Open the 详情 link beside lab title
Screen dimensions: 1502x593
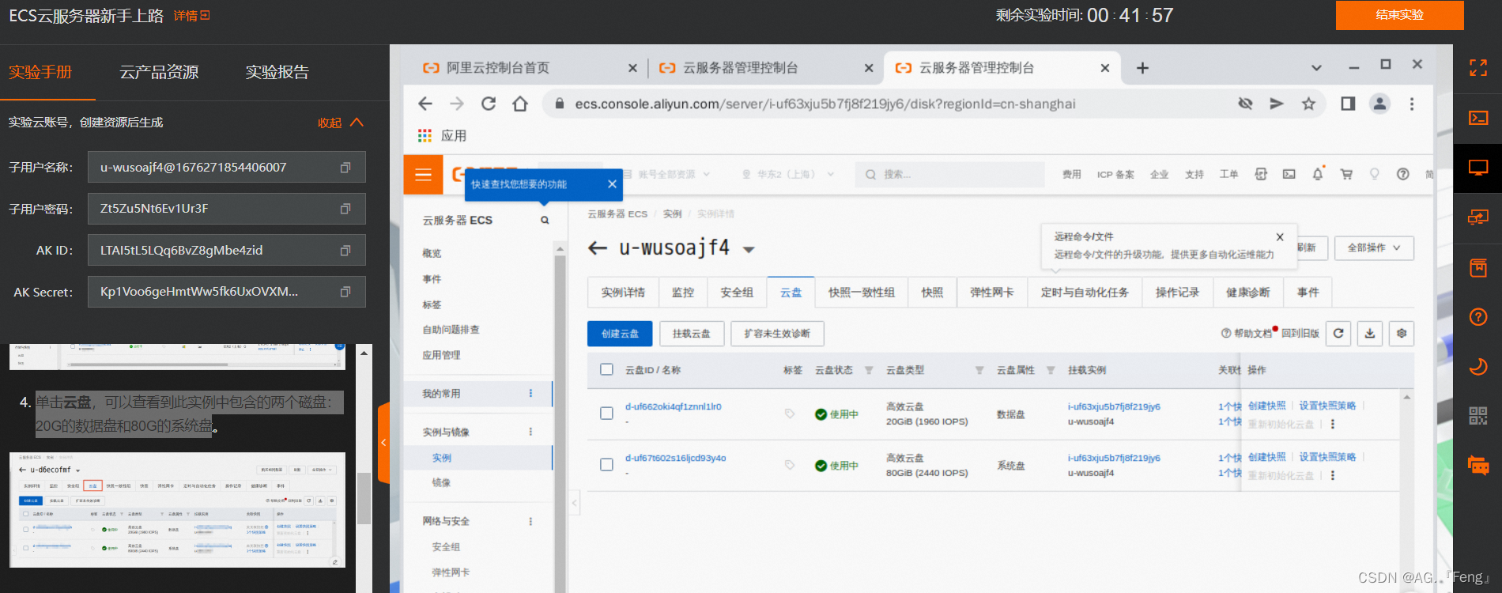coord(192,16)
